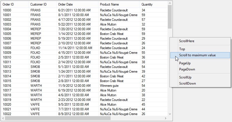232x122 pixels.
Task: Click Alice Mutton in row 10003
Action: pos(119,24)
